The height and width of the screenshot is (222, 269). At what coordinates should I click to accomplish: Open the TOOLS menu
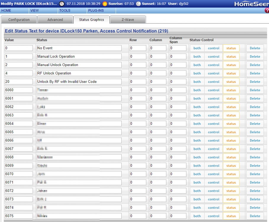(x=65, y=10)
